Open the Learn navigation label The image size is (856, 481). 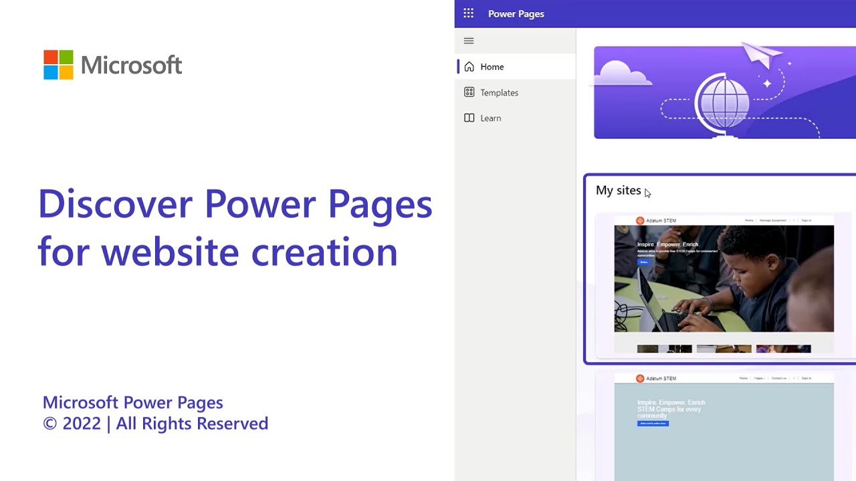point(490,118)
